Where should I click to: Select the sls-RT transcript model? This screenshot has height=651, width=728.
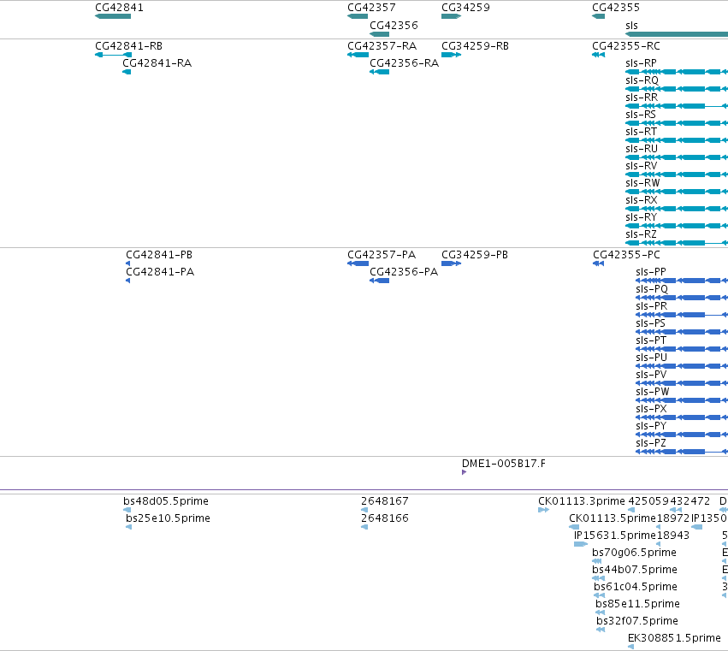point(677,140)
